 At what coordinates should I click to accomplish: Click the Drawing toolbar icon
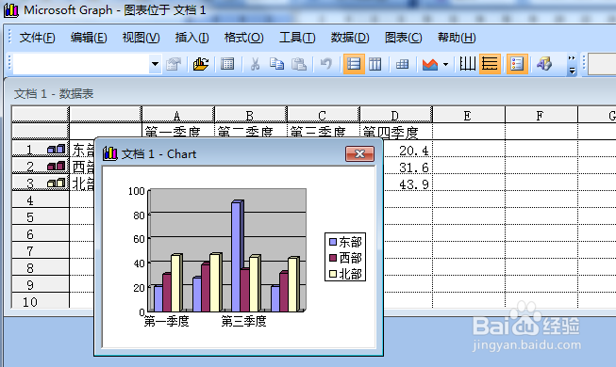[x=544, y=64]
